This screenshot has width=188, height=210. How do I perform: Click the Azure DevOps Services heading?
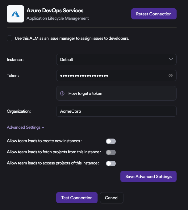pos(55,10)
